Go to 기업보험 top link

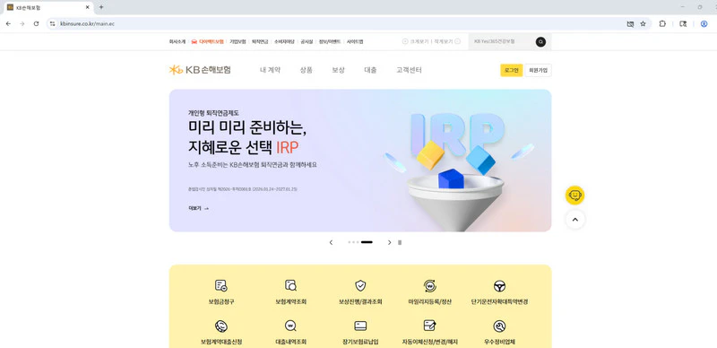(x=238, y=41)
